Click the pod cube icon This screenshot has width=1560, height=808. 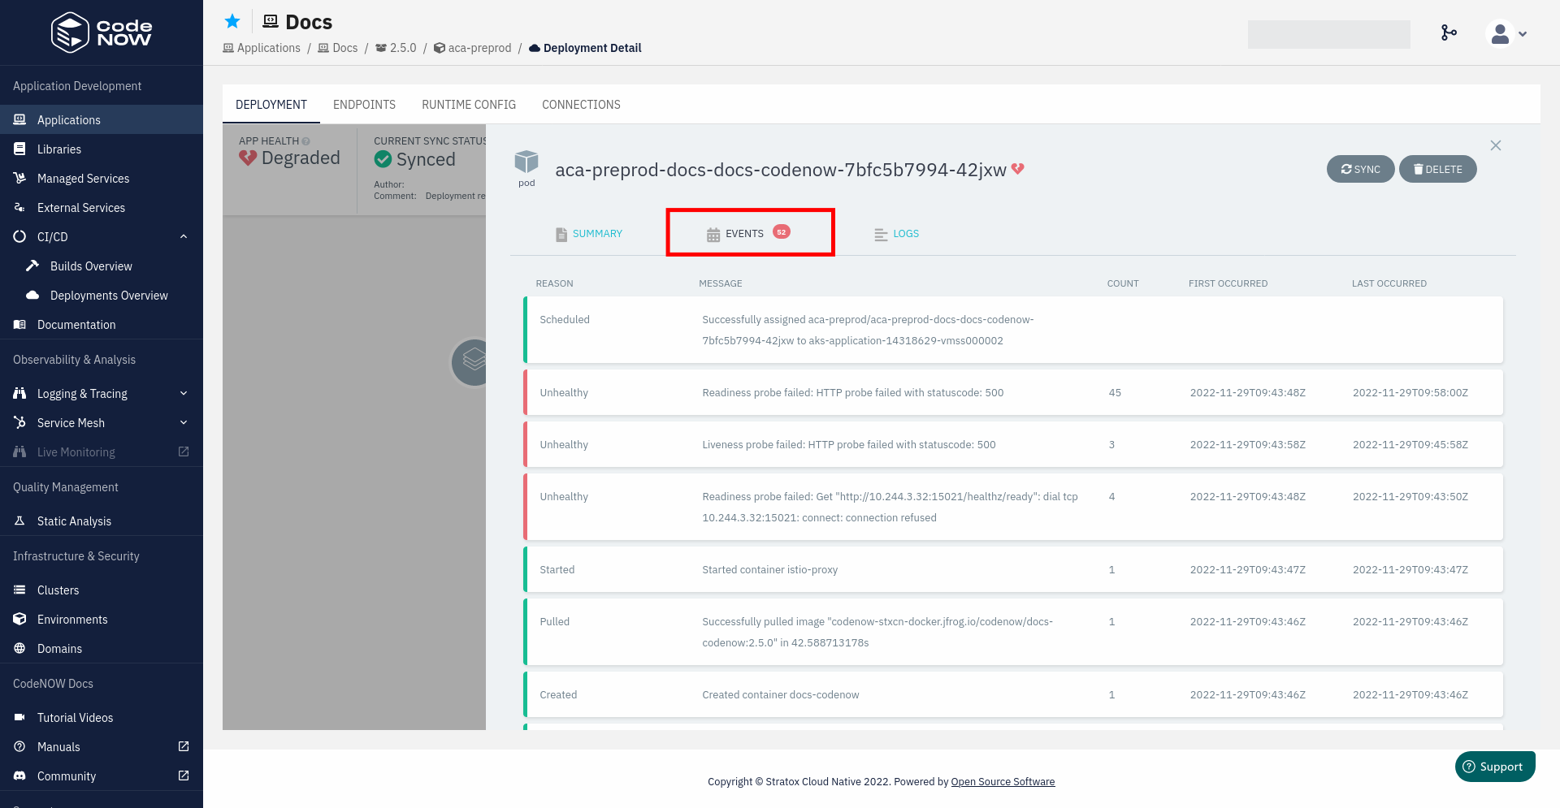coord(526,162)
